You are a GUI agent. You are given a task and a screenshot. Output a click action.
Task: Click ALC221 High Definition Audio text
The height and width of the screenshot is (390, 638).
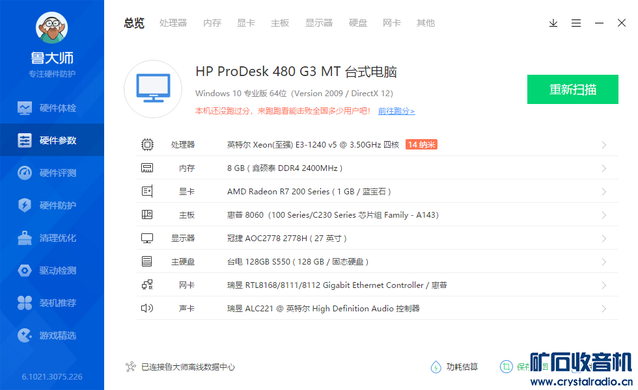click(323, 308)
